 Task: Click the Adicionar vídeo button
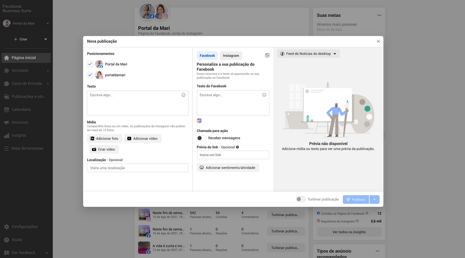tap(142, 138)
